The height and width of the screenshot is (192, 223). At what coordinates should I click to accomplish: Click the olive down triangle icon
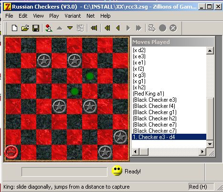click(70, 28)
